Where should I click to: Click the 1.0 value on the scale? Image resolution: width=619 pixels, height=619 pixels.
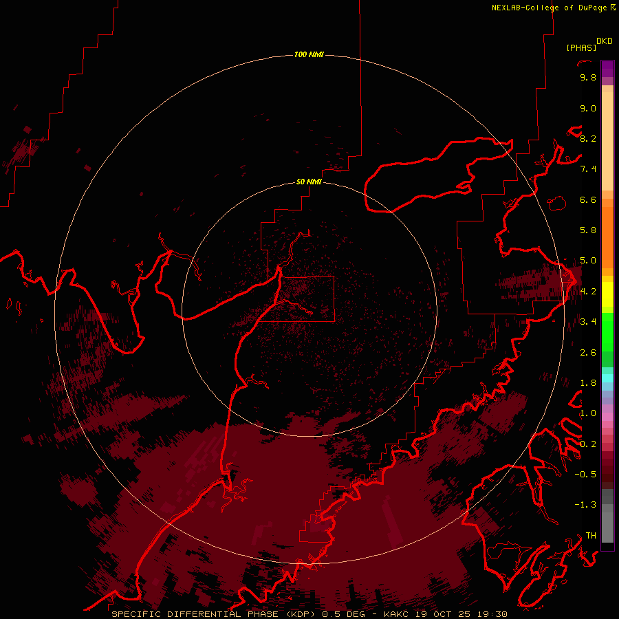[588, 413]
